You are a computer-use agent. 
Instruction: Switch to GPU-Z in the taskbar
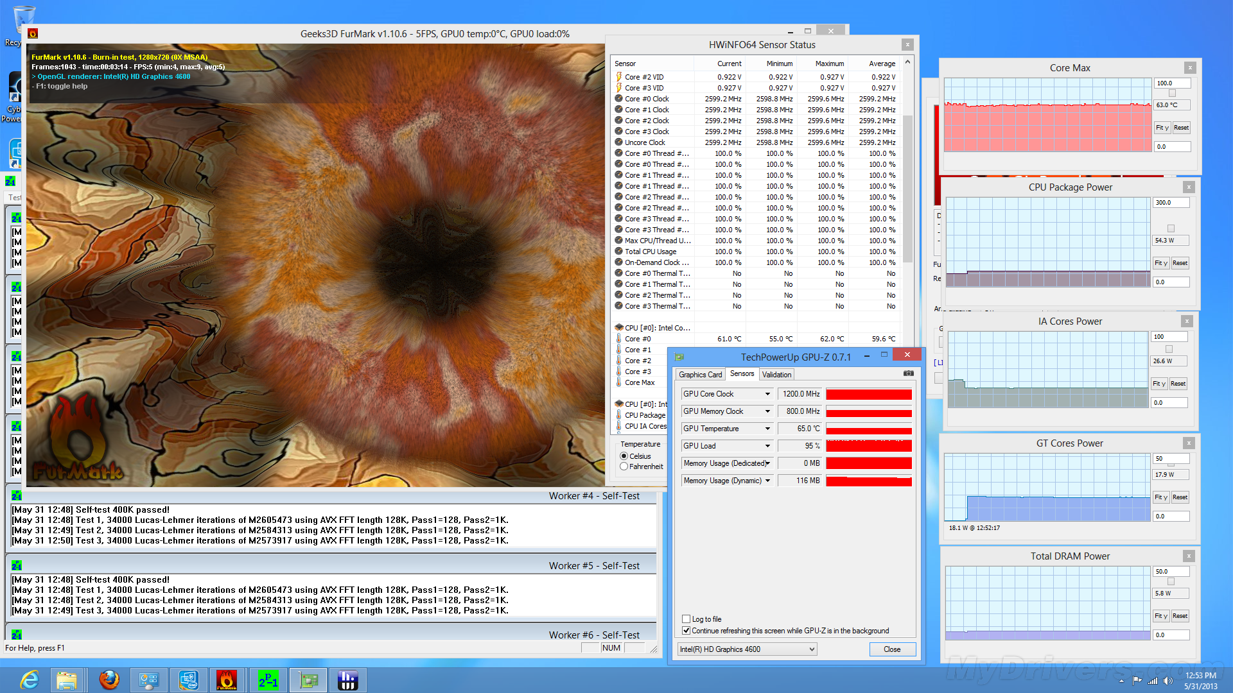308,680
